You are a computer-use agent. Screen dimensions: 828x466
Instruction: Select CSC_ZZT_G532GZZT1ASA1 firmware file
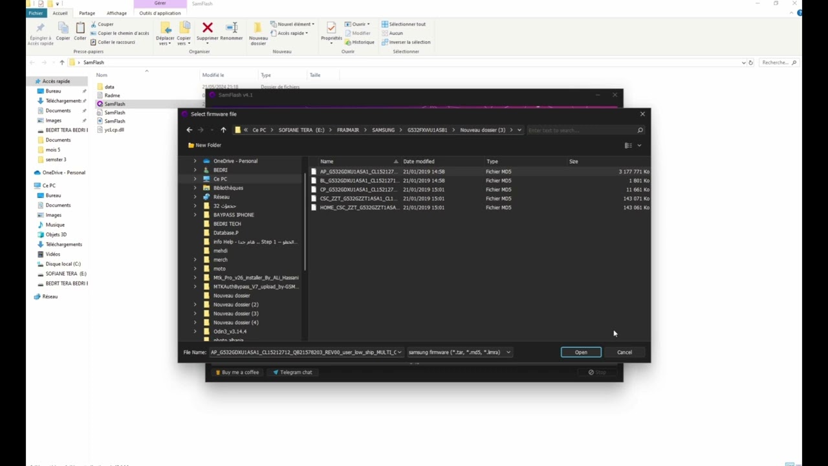tap(479, 199)
